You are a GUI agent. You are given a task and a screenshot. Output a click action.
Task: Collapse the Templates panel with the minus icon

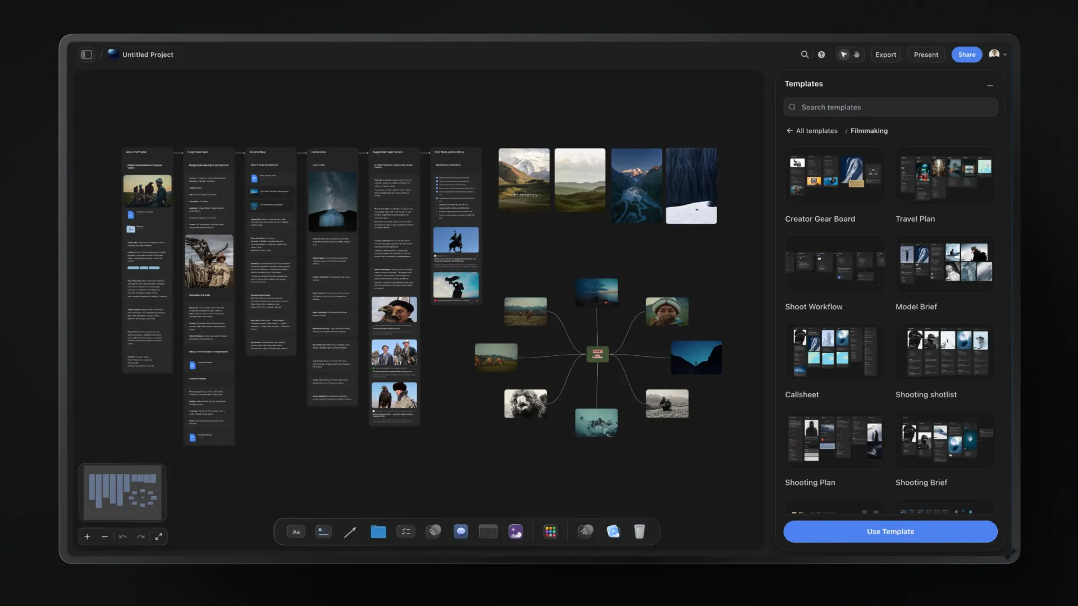(990, 85)
